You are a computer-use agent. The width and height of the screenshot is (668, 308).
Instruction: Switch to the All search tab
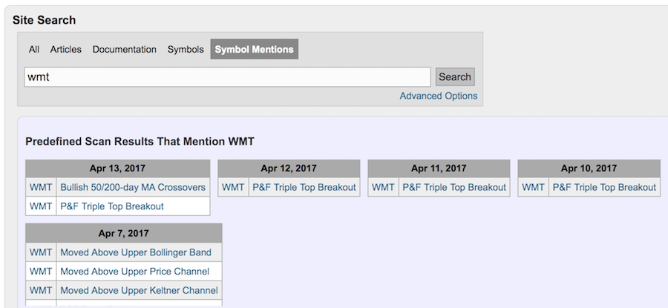tap(34, 50)
